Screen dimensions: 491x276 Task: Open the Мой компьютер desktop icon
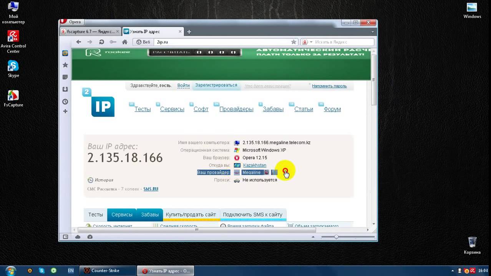click(x=13, y=12)
